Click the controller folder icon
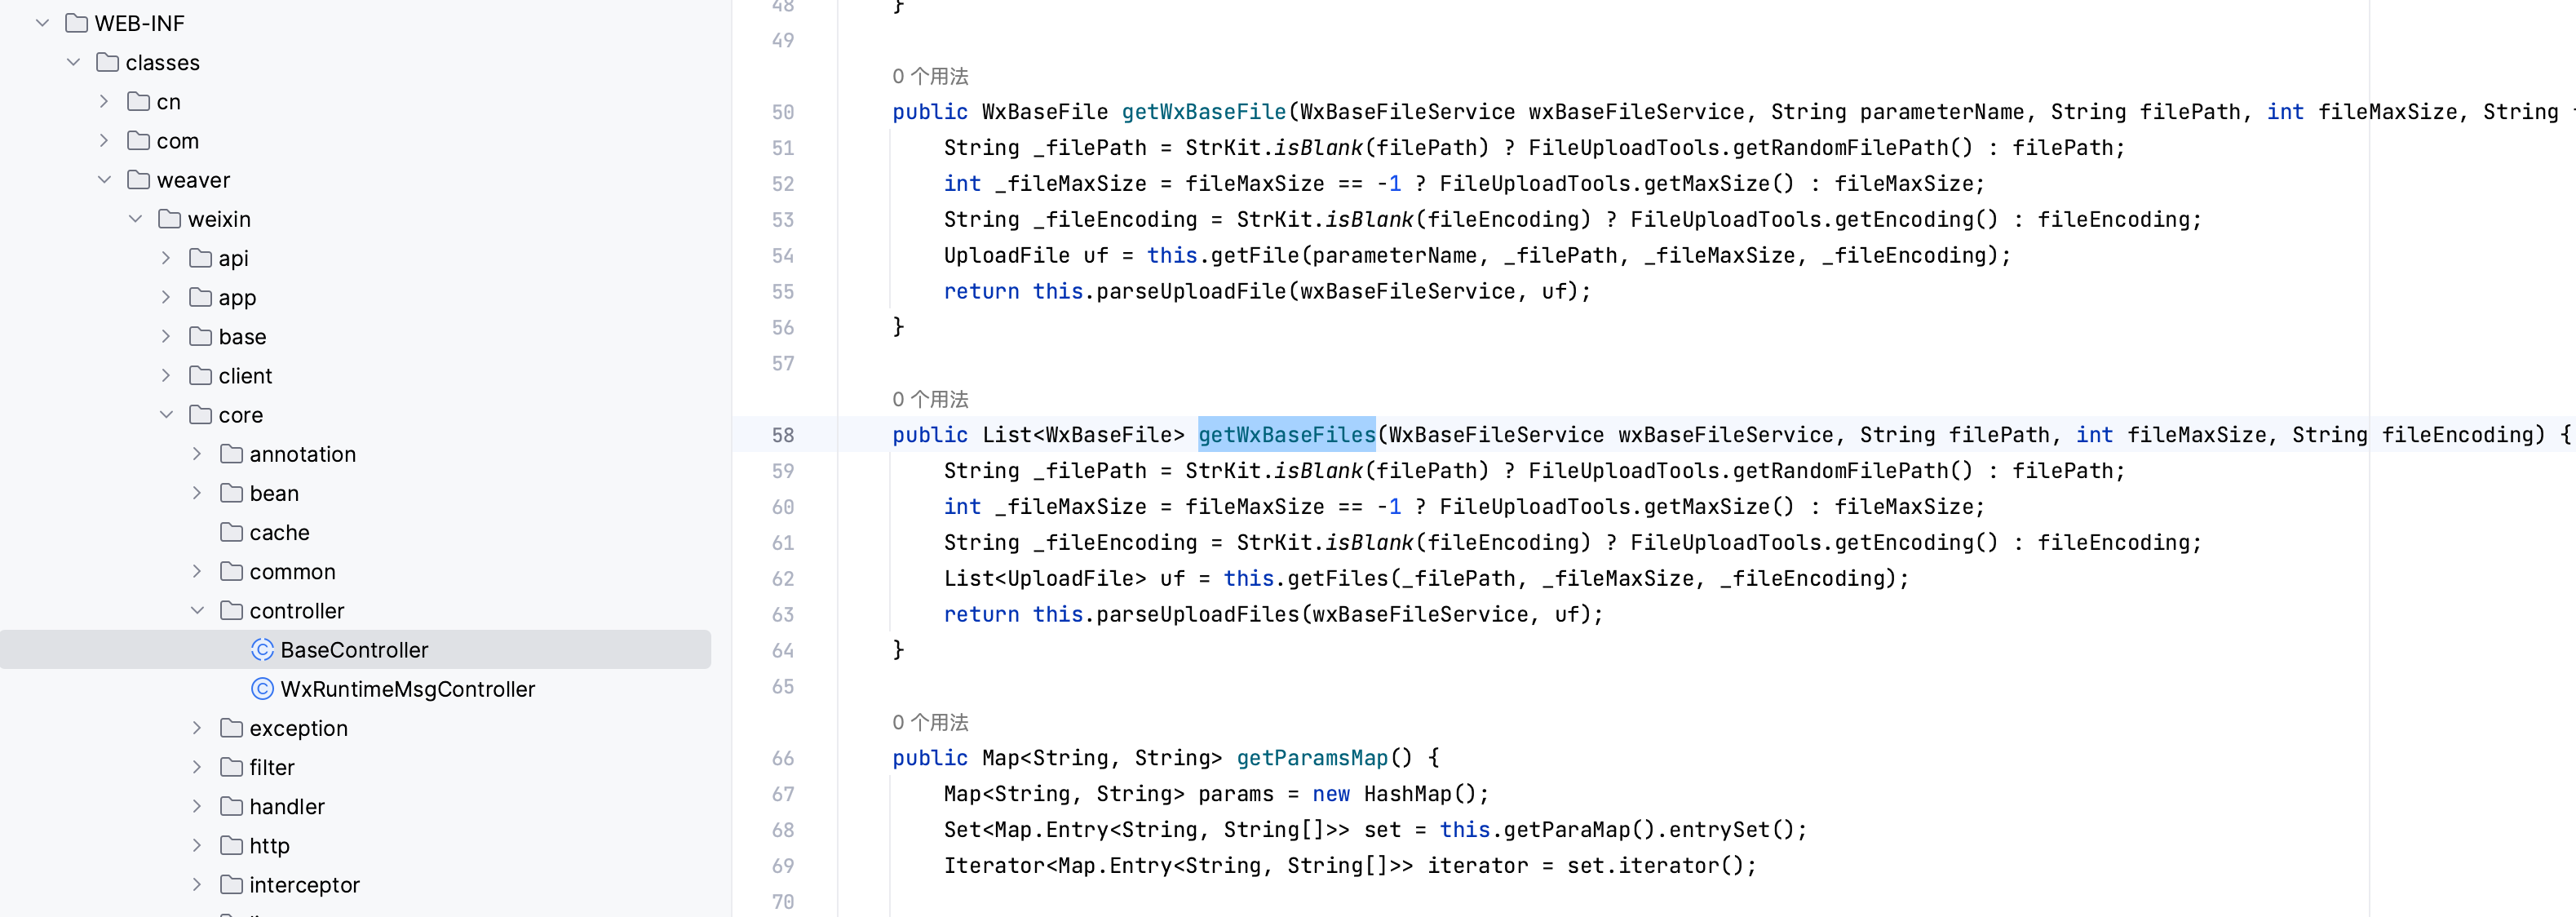 (x=231, y=611)
